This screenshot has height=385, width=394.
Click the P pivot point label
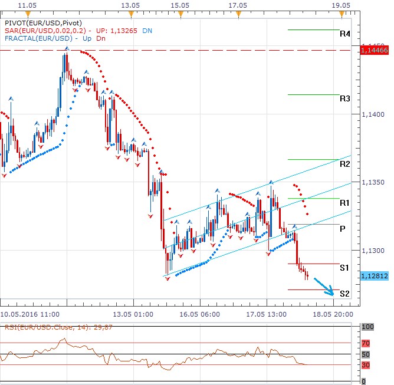[x=343, y=229]
